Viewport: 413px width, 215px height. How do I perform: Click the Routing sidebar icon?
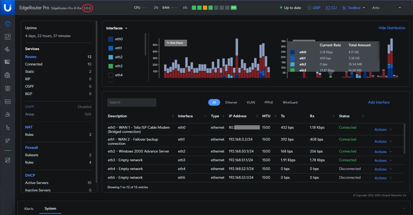click(x=7, y=49)
